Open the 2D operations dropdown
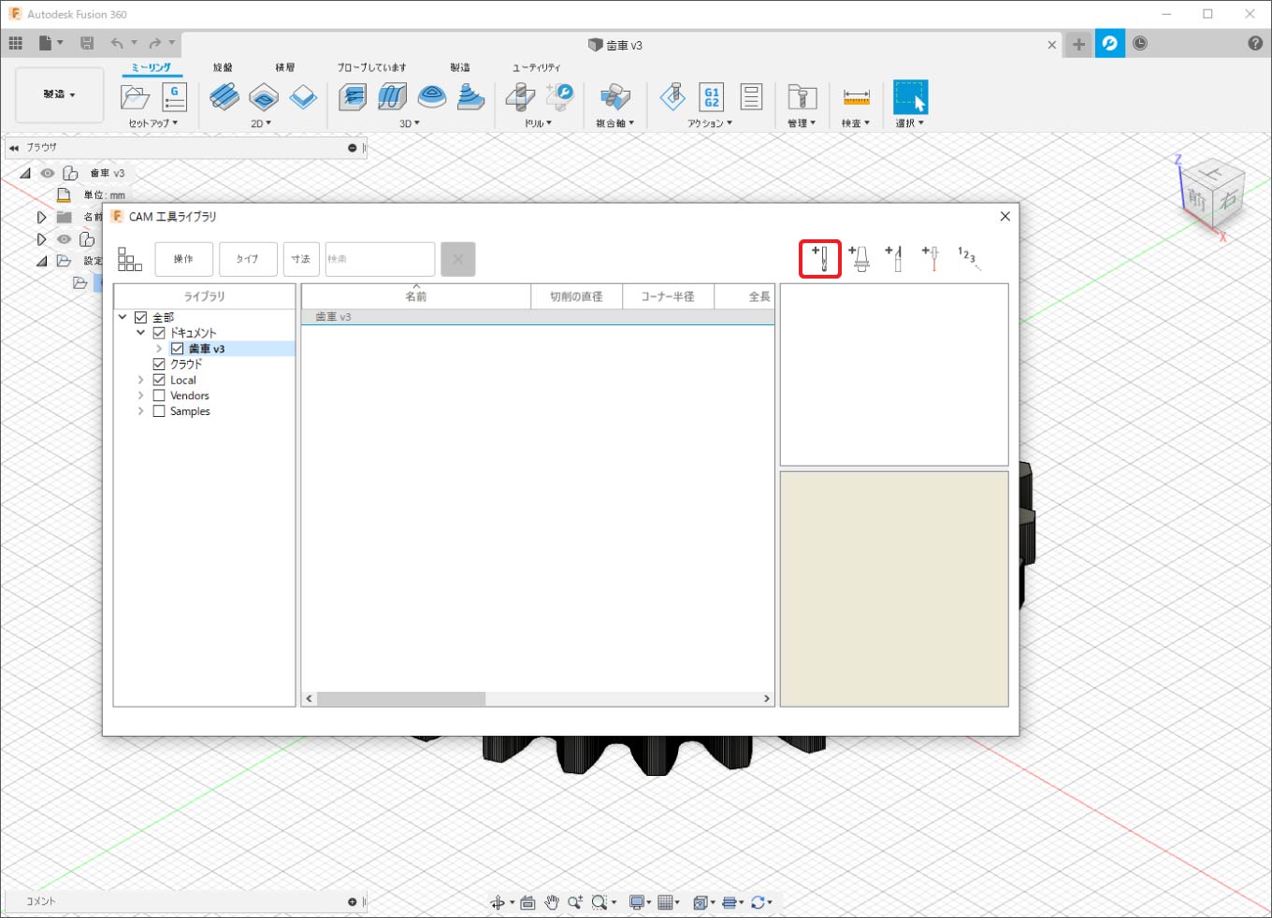The height and width of the screenshot is (918, 1272). [x=261, y=123]
